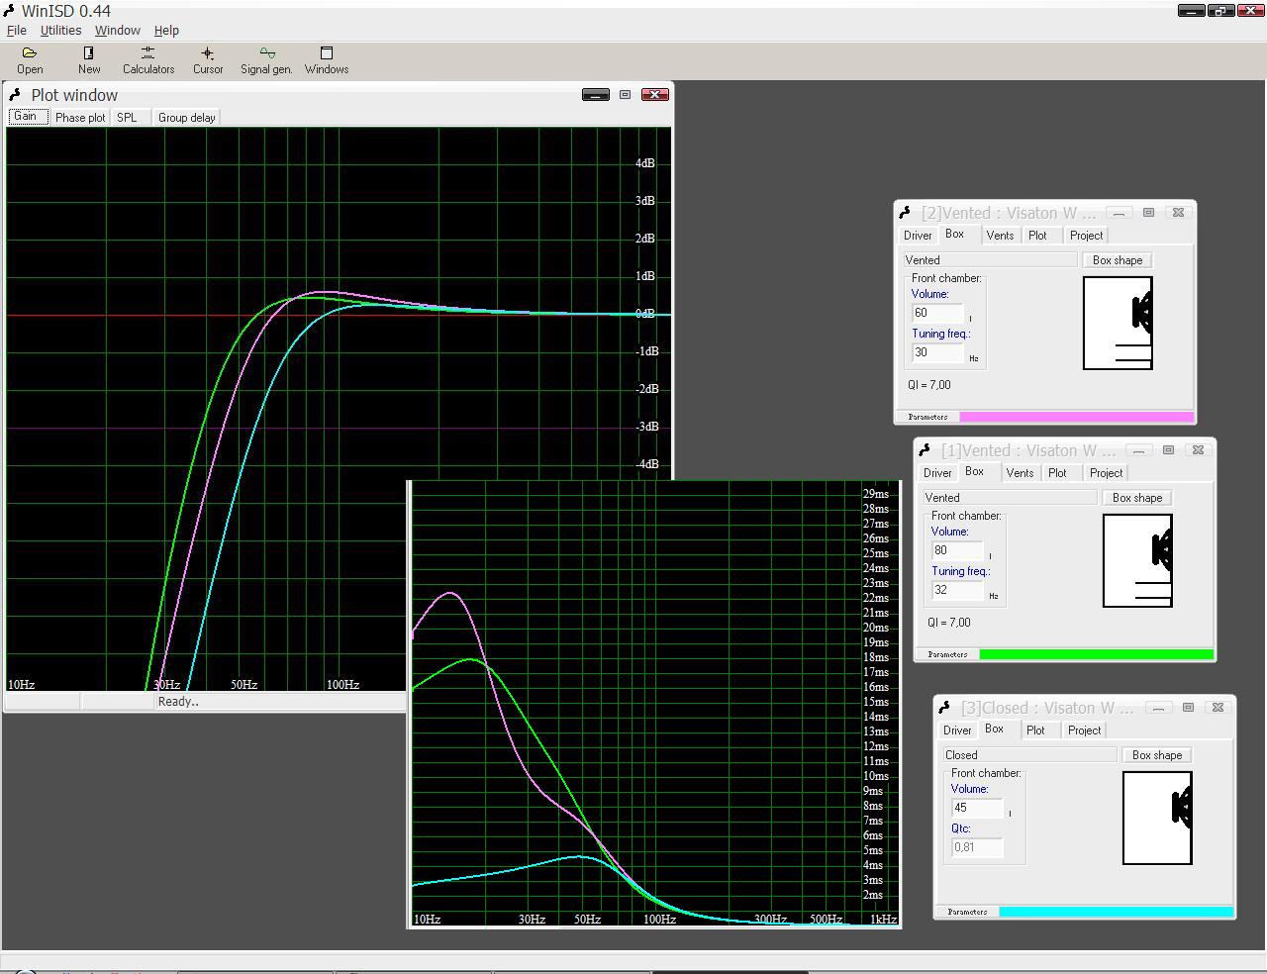The image size is (1267, 974).
Task: Click Box shape button in project 2
Action: pyautogui.click(x=1117, y=260)
